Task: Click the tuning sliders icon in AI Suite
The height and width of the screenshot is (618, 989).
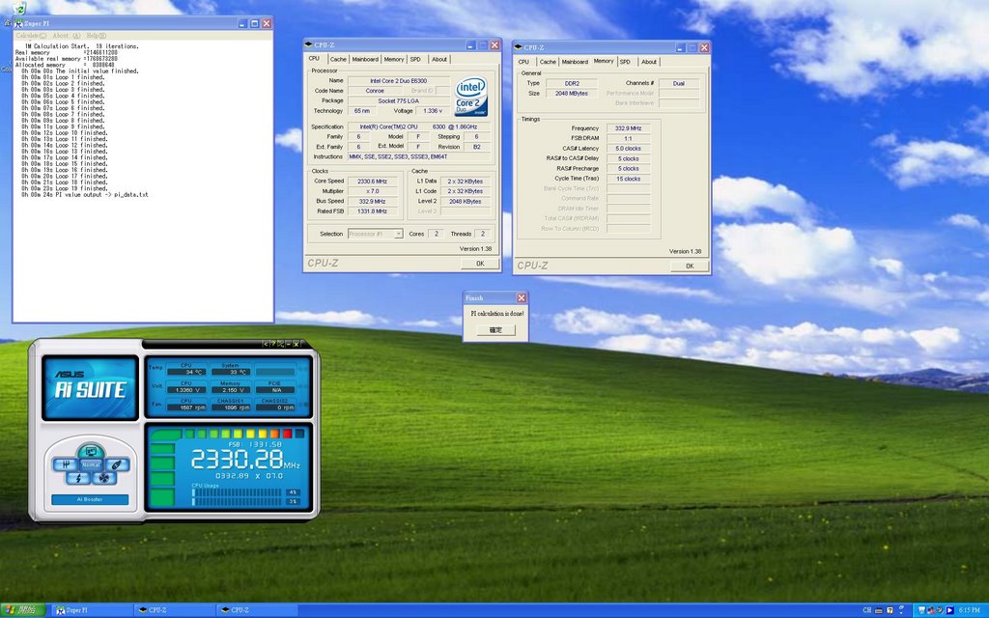Action: point(65,464)
